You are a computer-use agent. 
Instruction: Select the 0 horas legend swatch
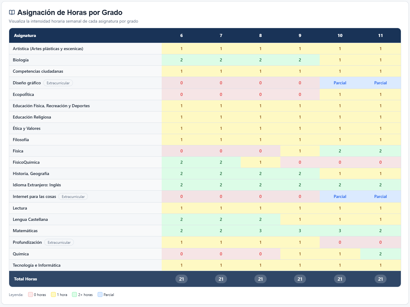(30, 294)
